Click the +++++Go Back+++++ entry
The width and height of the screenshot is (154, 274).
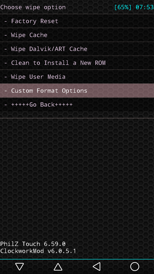pyautogui.click(x=77, y=105)
